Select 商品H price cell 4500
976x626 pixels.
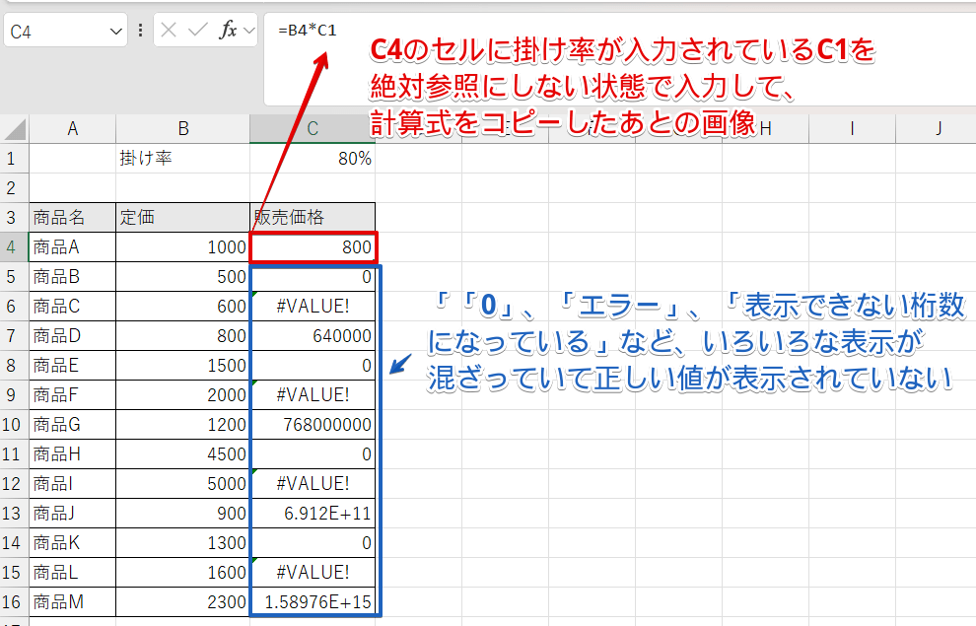coord(183,453)
